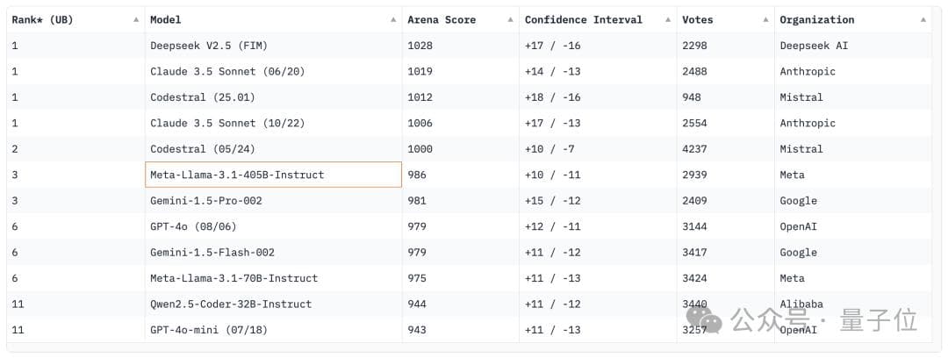
Task: Click the Deepseek AI organization cell
Action: click(814, 46)
